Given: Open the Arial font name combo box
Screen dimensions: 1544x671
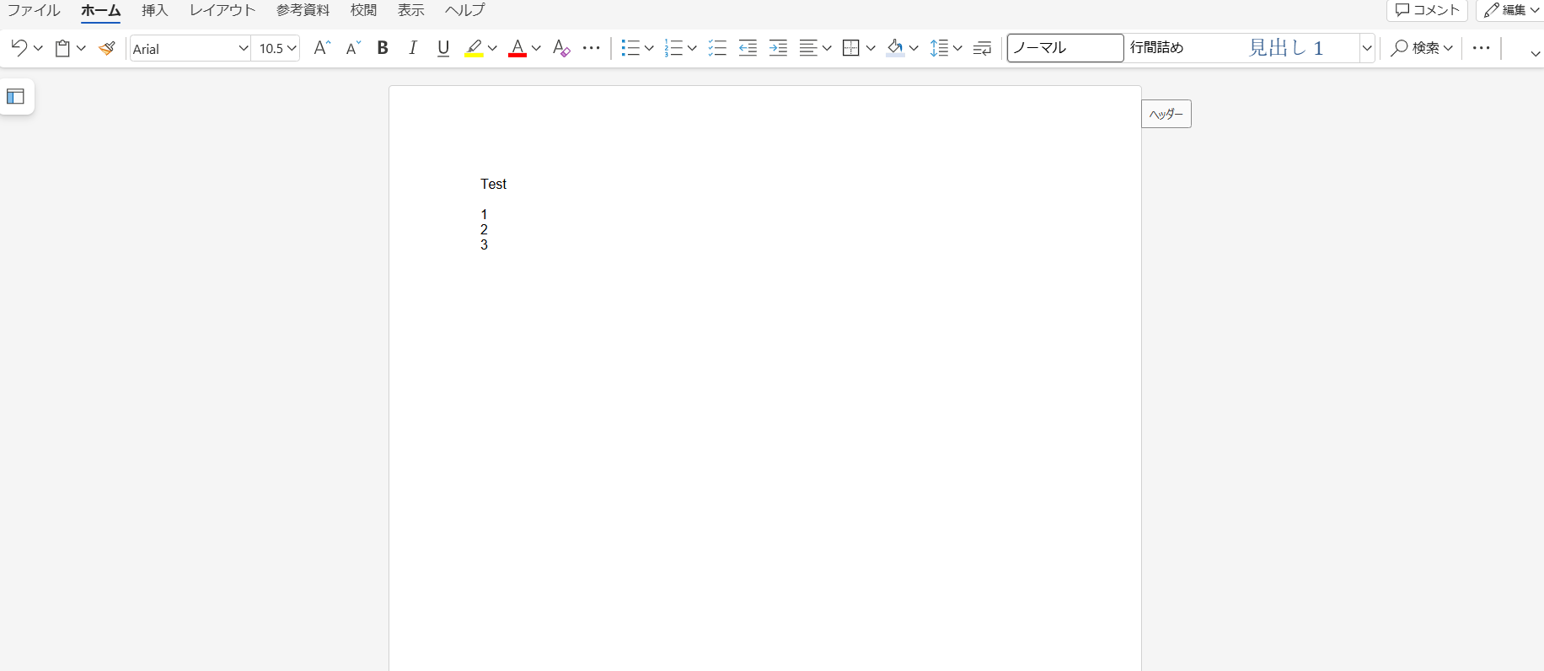Looking at the screenshot, I should coord(190,48).
